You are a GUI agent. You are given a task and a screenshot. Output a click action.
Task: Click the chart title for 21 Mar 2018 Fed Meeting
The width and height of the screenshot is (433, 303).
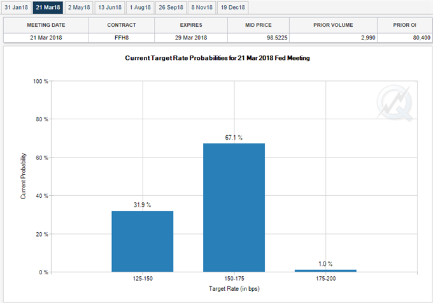[x=217, y=58]
